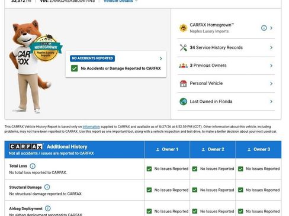Click the Owner 1 person icon

tap(158, 149)
